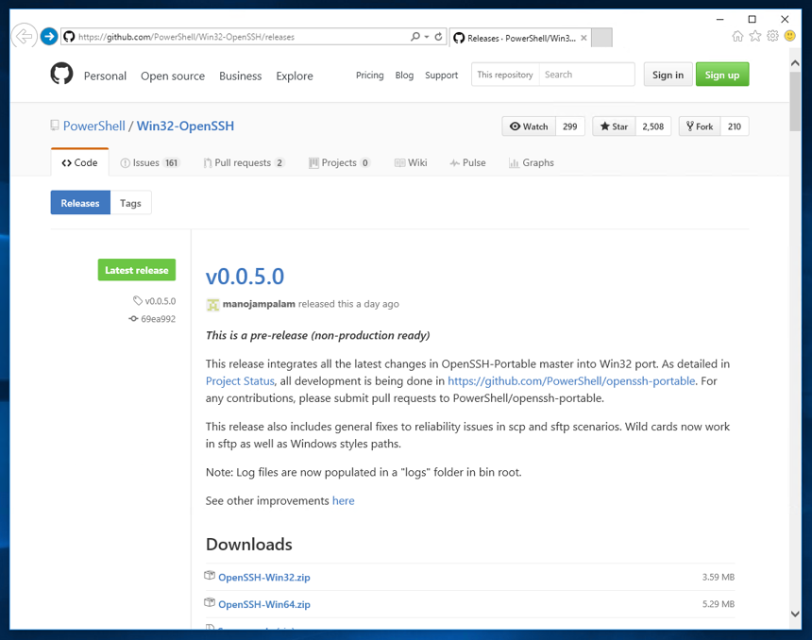This screenshot has width=812, height=640.
Task: Open the 'here' improvements link
Action: point(344,500)
